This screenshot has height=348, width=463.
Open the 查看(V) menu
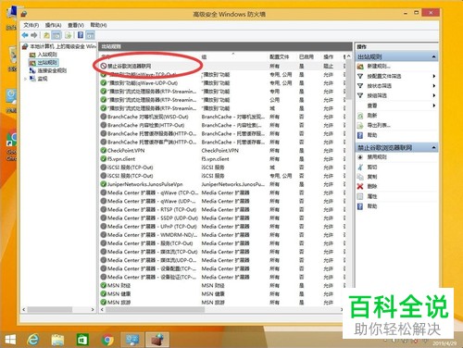(x=76, y=25)
